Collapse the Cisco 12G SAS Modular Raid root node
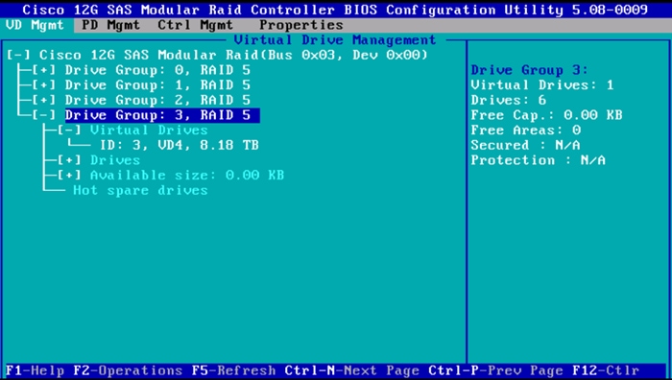672x380 pixels. [18, 56]
